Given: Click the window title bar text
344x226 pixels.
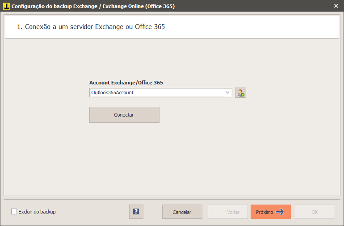Looking at the screenshot, I should point(93,6).
